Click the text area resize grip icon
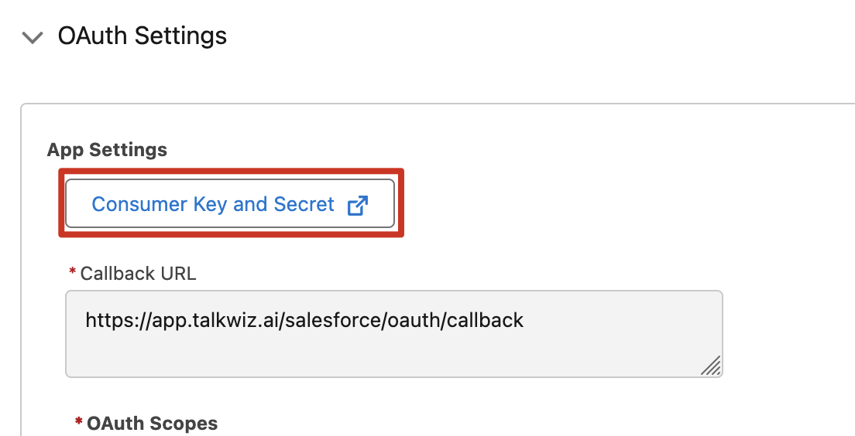Viewport: 855px width, 436px height. coord(710,365)
